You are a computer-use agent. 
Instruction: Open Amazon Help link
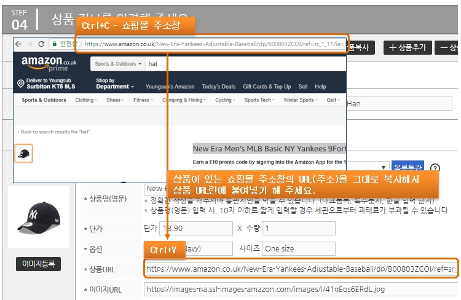point(320,87)
